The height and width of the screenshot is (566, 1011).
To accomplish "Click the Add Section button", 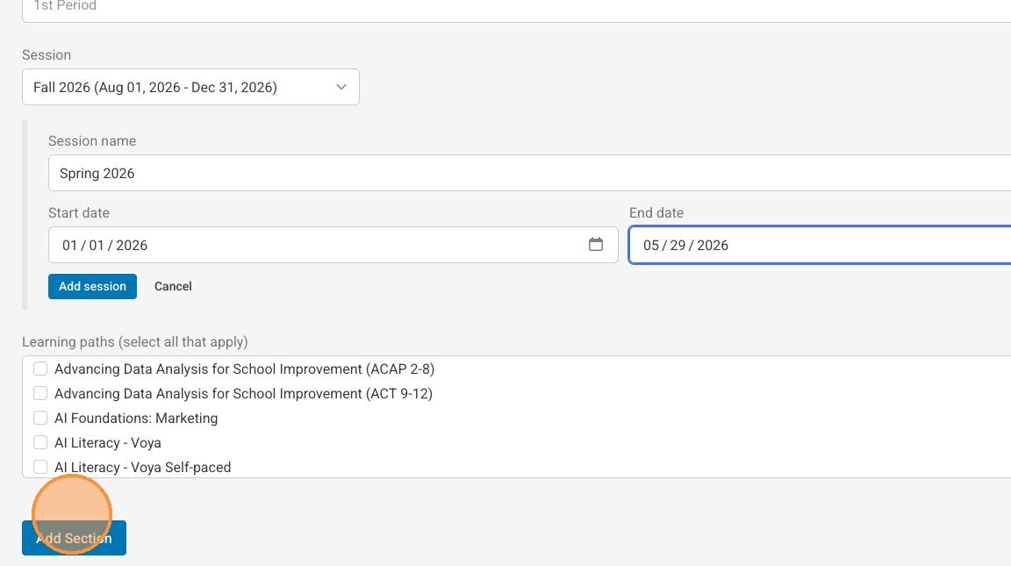I will (x=74, y=538).
